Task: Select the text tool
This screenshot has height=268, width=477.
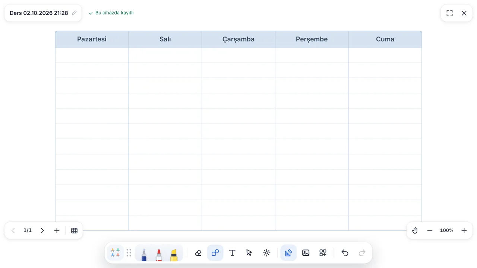Action: tap(232, 253)
